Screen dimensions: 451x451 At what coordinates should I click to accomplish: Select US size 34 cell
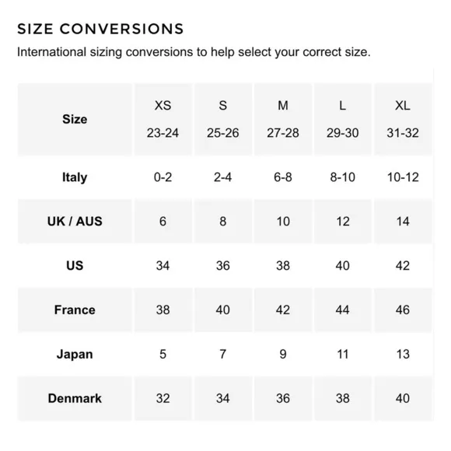[x=163, y=265]
